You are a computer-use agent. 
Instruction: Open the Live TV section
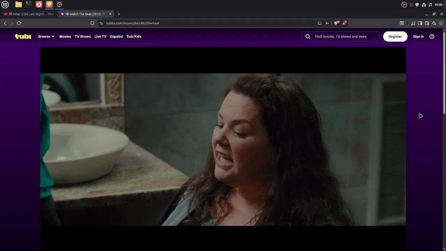click(100, 36)
